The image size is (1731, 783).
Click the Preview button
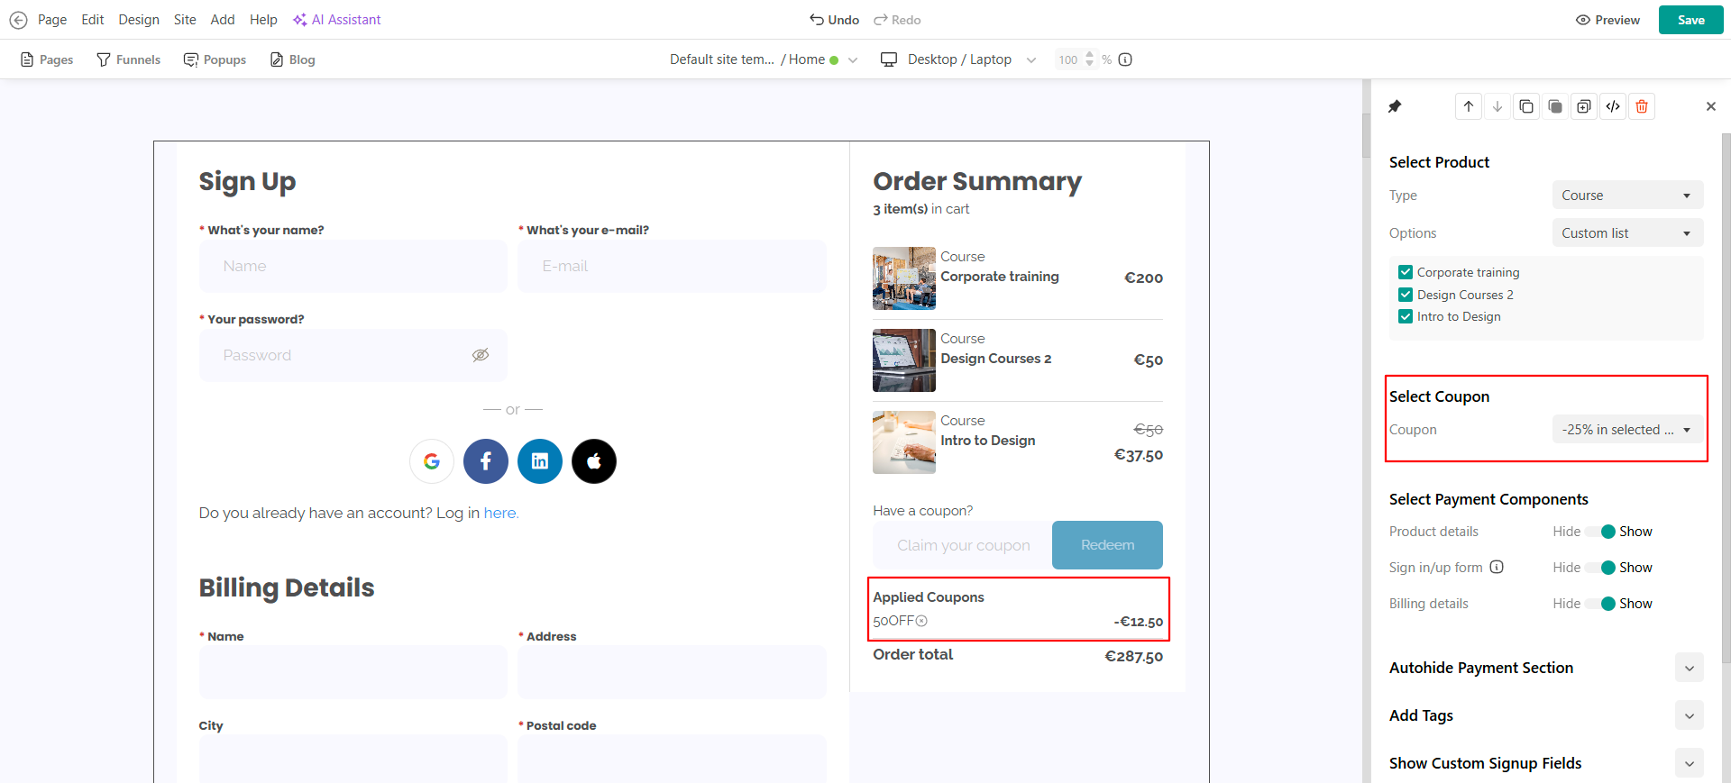(1607, 20)
